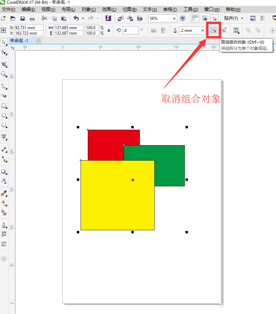Mirror selection vertically

coord(163,31)
